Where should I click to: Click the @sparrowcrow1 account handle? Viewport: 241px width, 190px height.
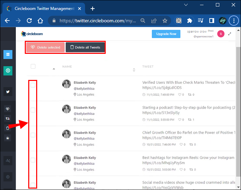point(203,36)
